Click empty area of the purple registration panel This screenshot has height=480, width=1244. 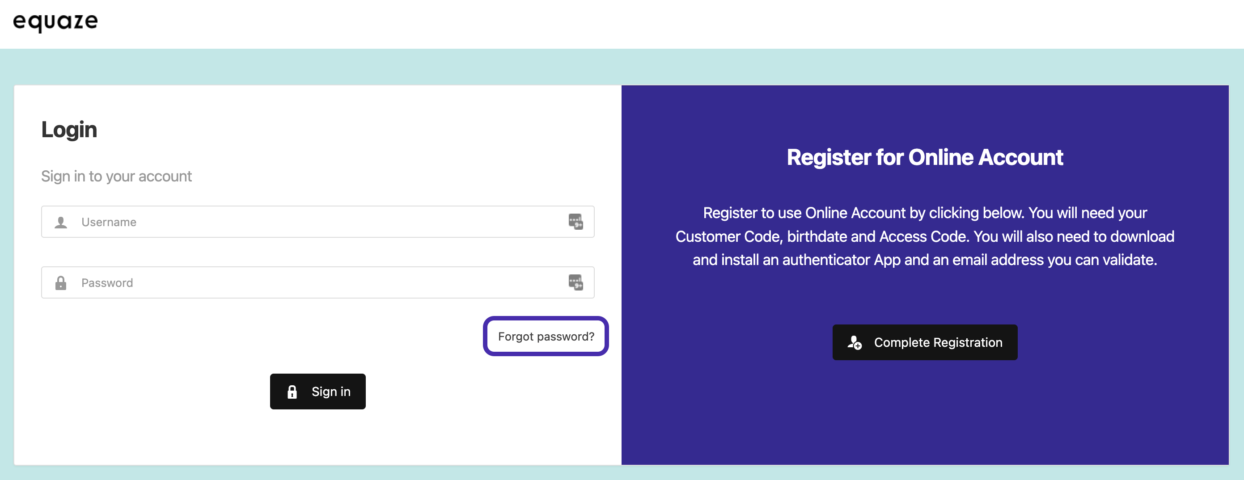924,415
